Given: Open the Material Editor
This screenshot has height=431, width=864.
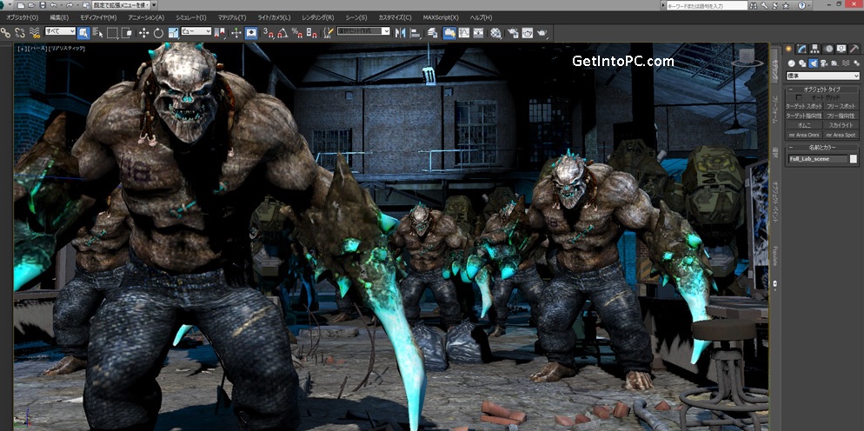Looking at the screenshot, I should (x=496, y=33).
